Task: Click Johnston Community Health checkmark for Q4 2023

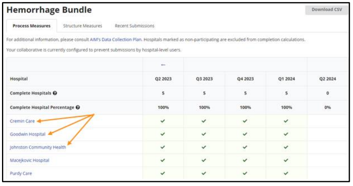Action: click(x=245, y=147)
